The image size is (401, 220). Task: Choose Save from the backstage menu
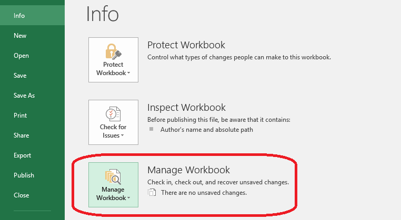(20, 76)
